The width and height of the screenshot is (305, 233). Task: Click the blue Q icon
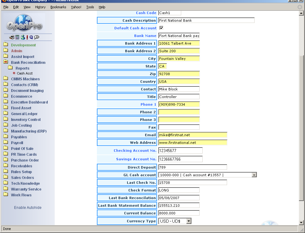(x=31, y=37)
